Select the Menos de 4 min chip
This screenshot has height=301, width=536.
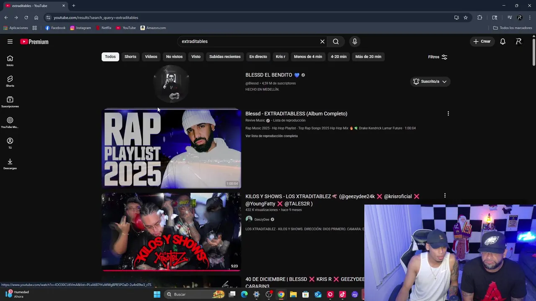[308, 57]
